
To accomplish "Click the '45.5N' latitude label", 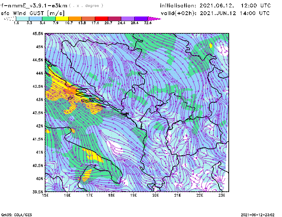I will click(38, 33).
